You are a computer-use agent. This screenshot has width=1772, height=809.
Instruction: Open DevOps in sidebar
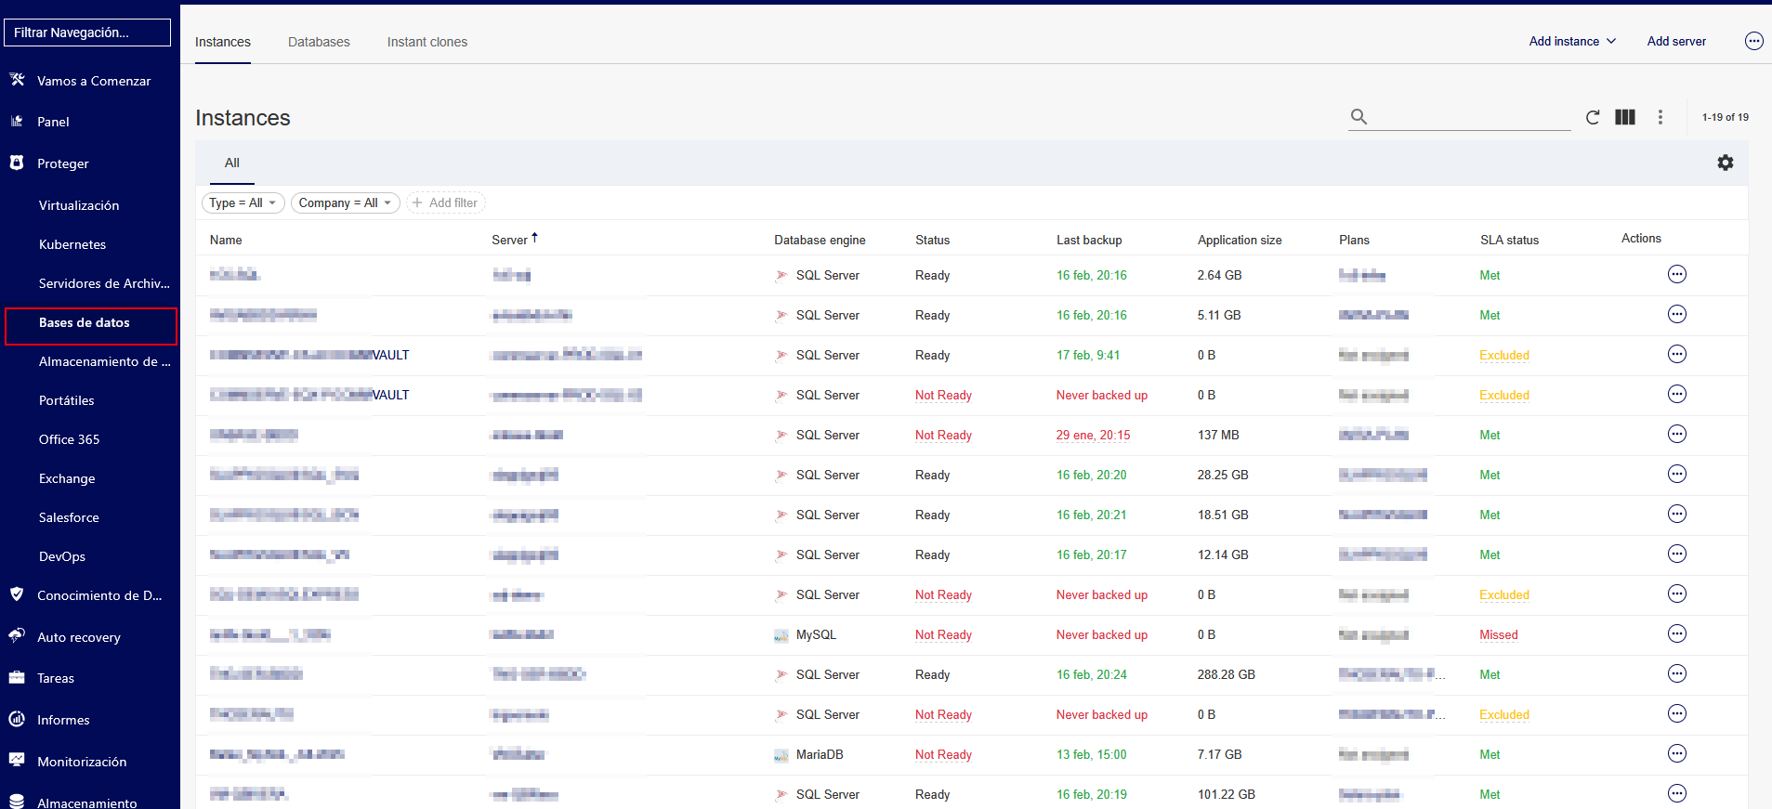point(62,556)
